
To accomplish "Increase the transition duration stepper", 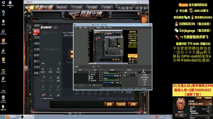I will pyautogui.click(x=136, y=75).
